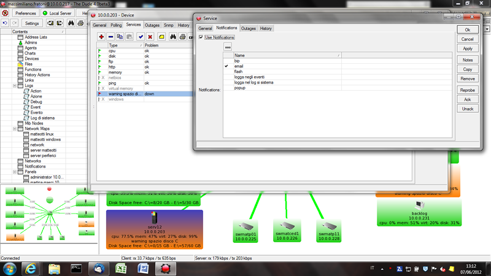Click the Undo arrow icon
The width and height of the screenshot is (491, 276).
(5, 23)
